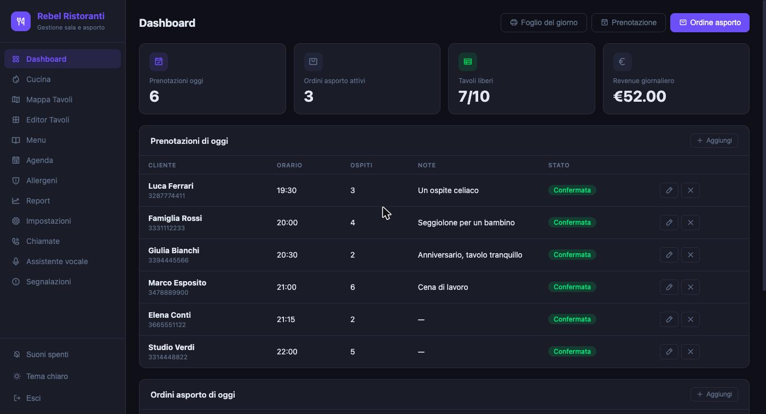Toggle the Suoni spenti sound setting
This screenshot has width=766, height=414.
tap(62, 354)
